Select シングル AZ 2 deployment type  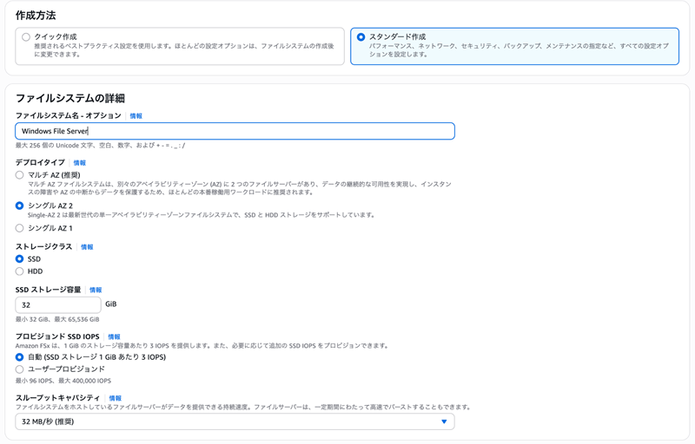pos(20,206)
